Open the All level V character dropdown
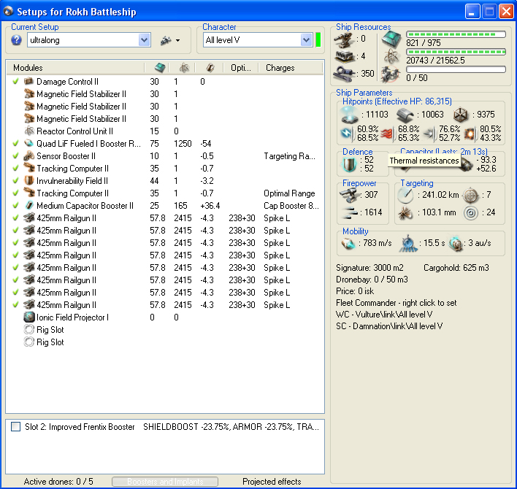The image size is (517, 489). point(306,40)
